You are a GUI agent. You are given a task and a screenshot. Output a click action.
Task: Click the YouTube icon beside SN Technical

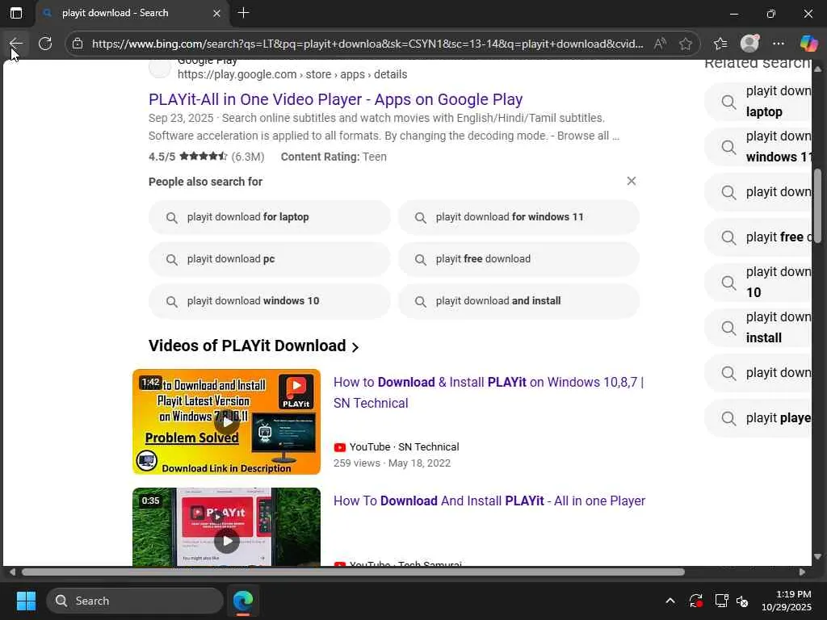pos(340,447)
